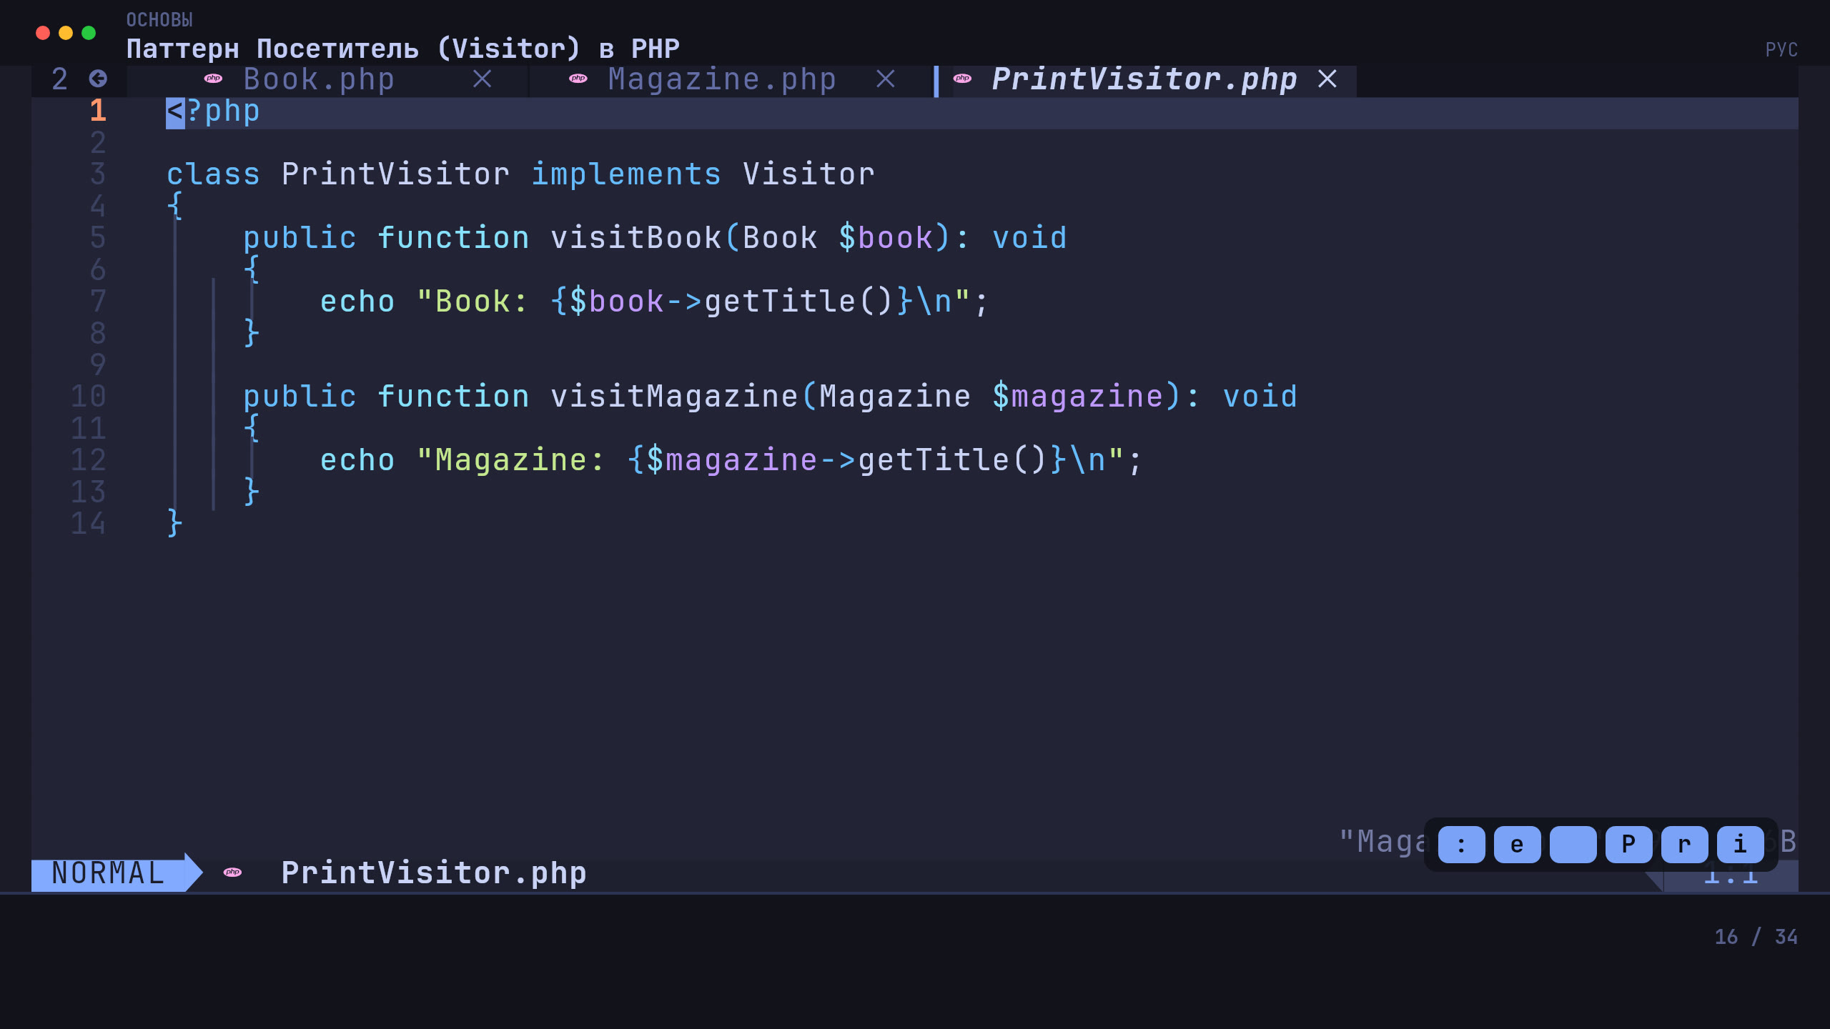1830x1029 pixels.
Task: Click the 'void' return type on line 5
Action: (1029, 238)
